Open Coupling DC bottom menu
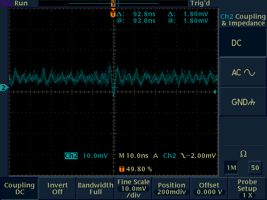 [19, 188]
